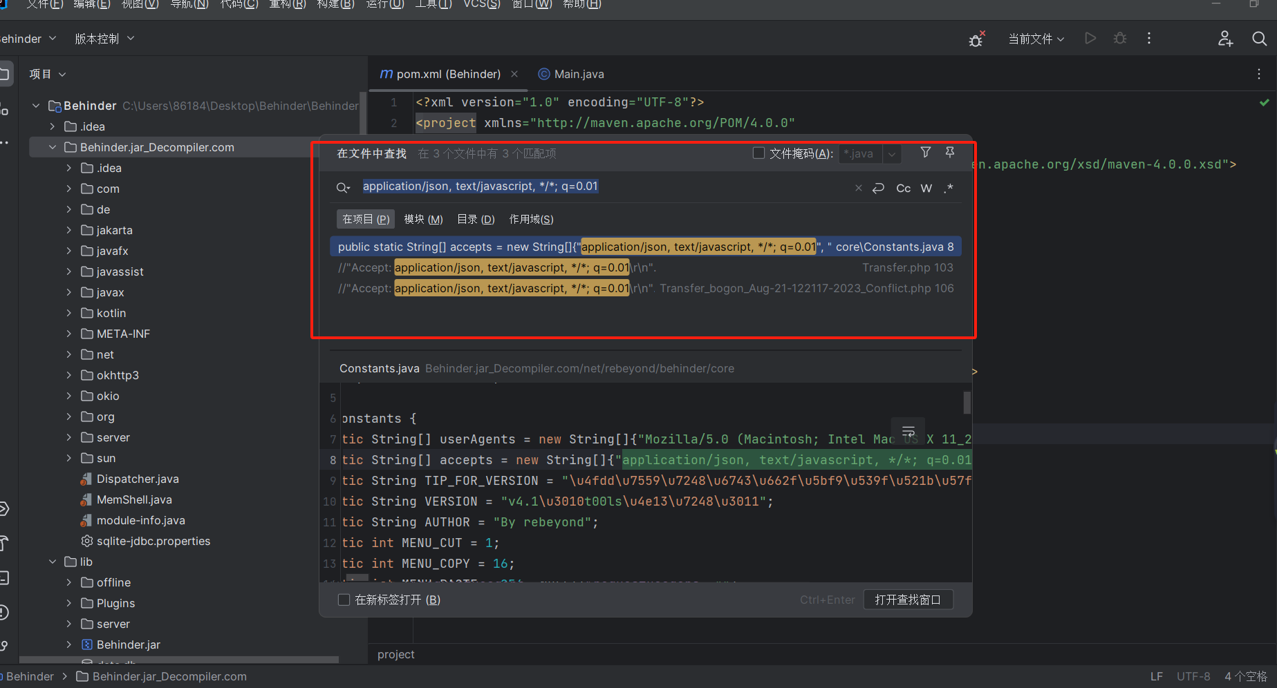Image resolution: width=1277 pixels, height=688 pixels.
Task: Collapse the Behinder root project node
Action: point(35,106)
